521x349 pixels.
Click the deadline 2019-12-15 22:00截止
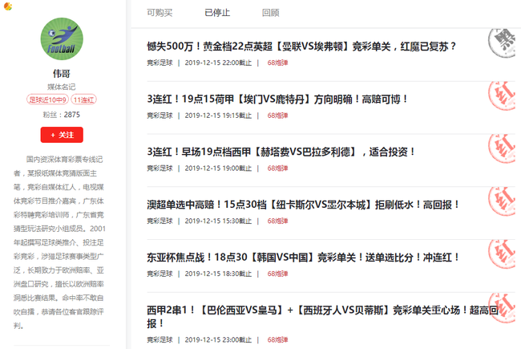(218, 63)
